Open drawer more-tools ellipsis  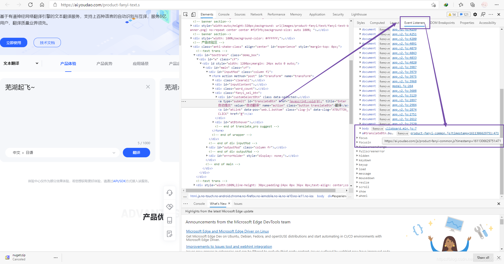[186, 204]
